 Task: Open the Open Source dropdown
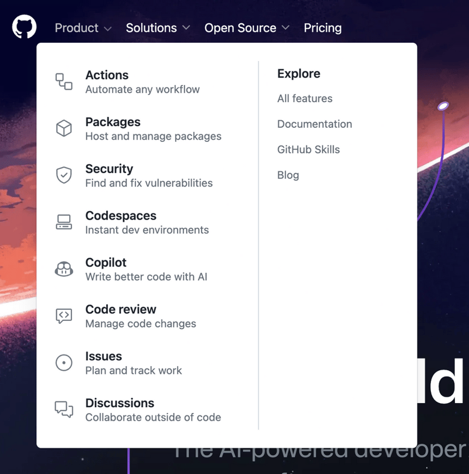tap(247, 28)
